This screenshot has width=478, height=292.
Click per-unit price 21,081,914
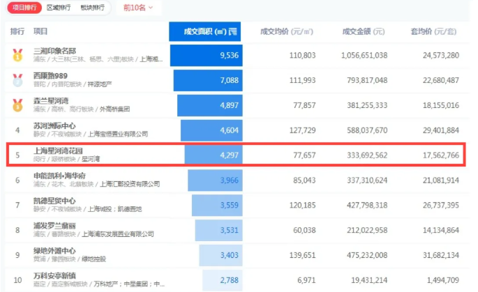pos(441,180)
